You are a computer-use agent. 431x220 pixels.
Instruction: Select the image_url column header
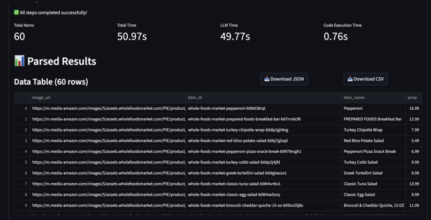pyautogui.click(x=107, y=97)
